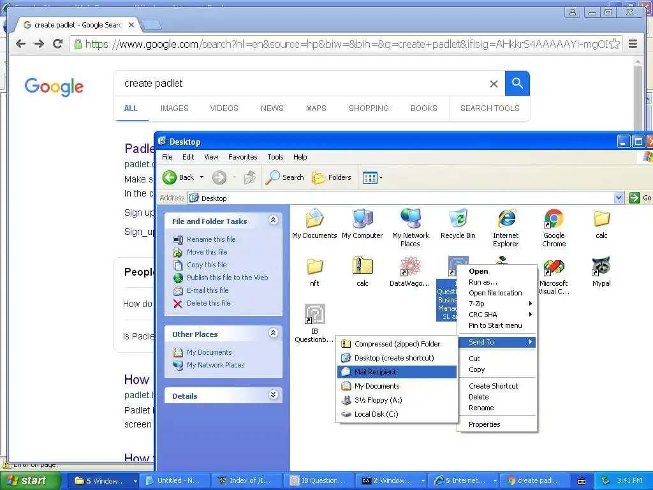653x490 pixels.
Task: Click Chrome URL address bar
Action: coord(342,44)
